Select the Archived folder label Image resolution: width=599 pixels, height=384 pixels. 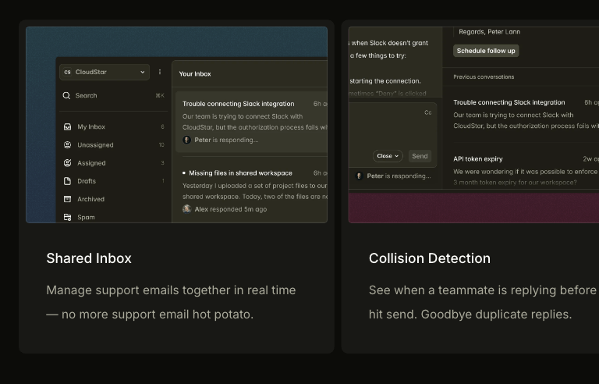pyautogui.click(x=90, y=199)
